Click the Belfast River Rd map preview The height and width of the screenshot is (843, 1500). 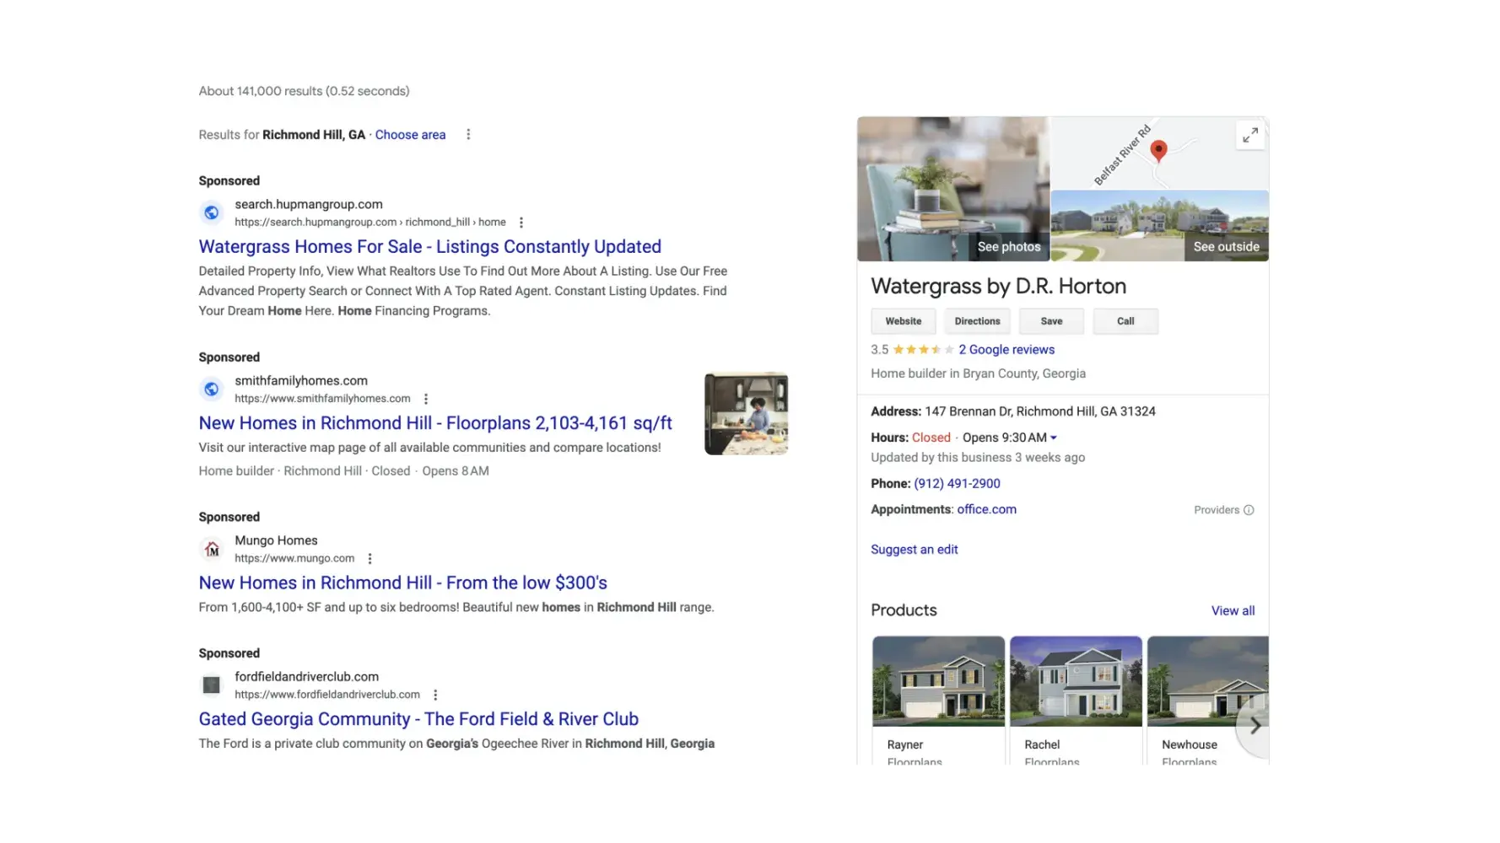[1160, 153]
